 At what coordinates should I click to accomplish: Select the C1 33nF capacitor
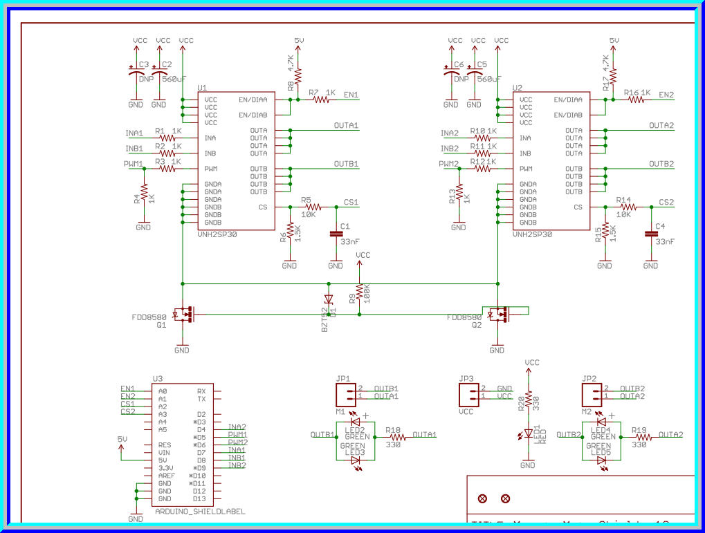tap(336, 234)
